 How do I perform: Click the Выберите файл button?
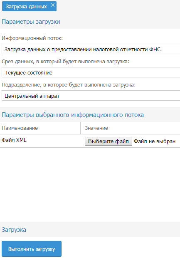pos(108,141)
